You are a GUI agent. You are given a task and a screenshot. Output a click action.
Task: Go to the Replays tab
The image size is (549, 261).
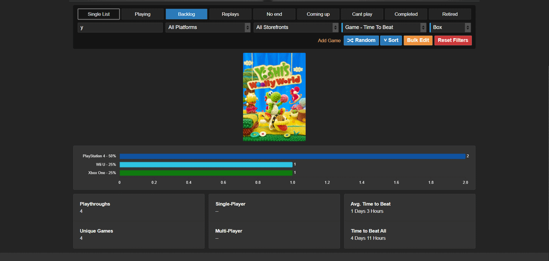pos(230,14)
